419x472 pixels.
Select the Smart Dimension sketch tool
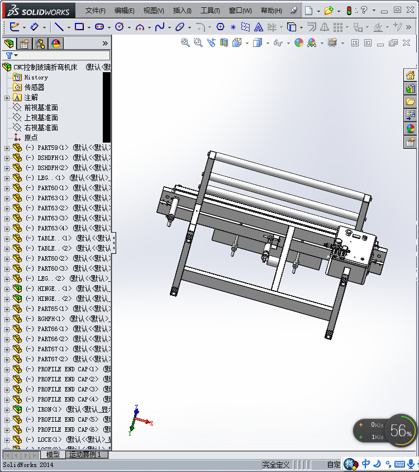(34, 27)
